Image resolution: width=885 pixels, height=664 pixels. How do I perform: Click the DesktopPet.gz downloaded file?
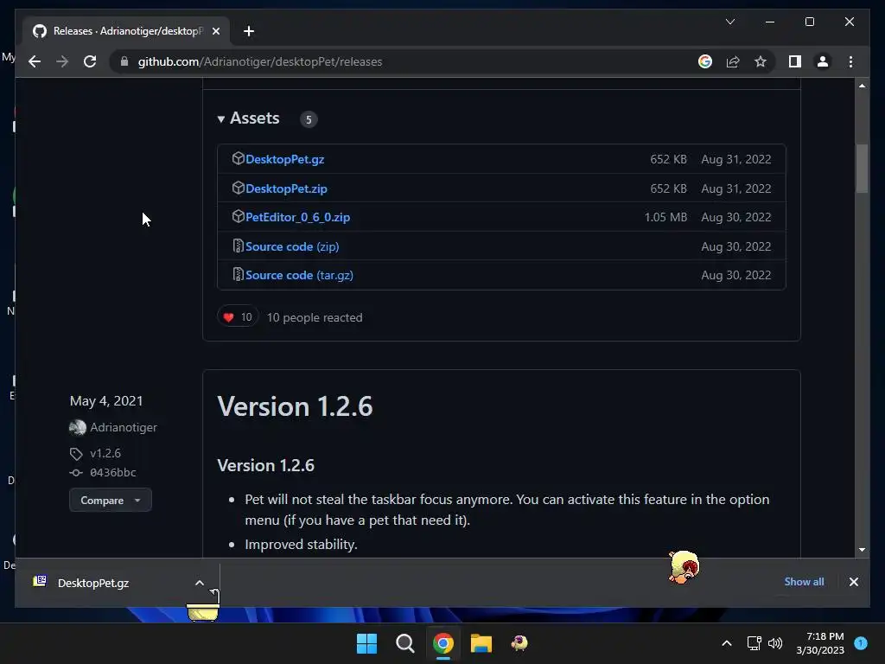click(93, 584)
